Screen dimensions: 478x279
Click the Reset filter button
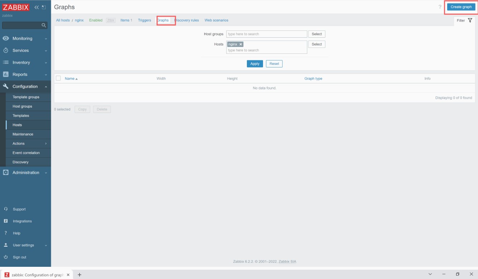pyautogui.click(x=274, y=63)
